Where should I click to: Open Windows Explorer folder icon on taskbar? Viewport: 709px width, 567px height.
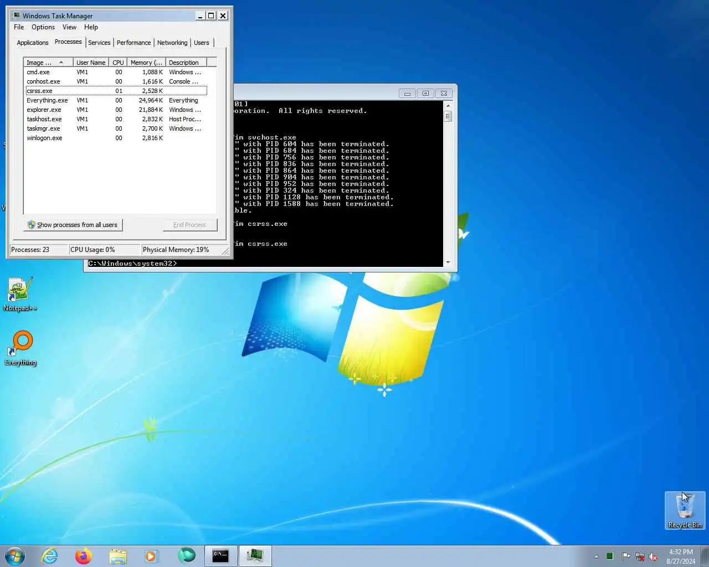(x=118, y=555)
